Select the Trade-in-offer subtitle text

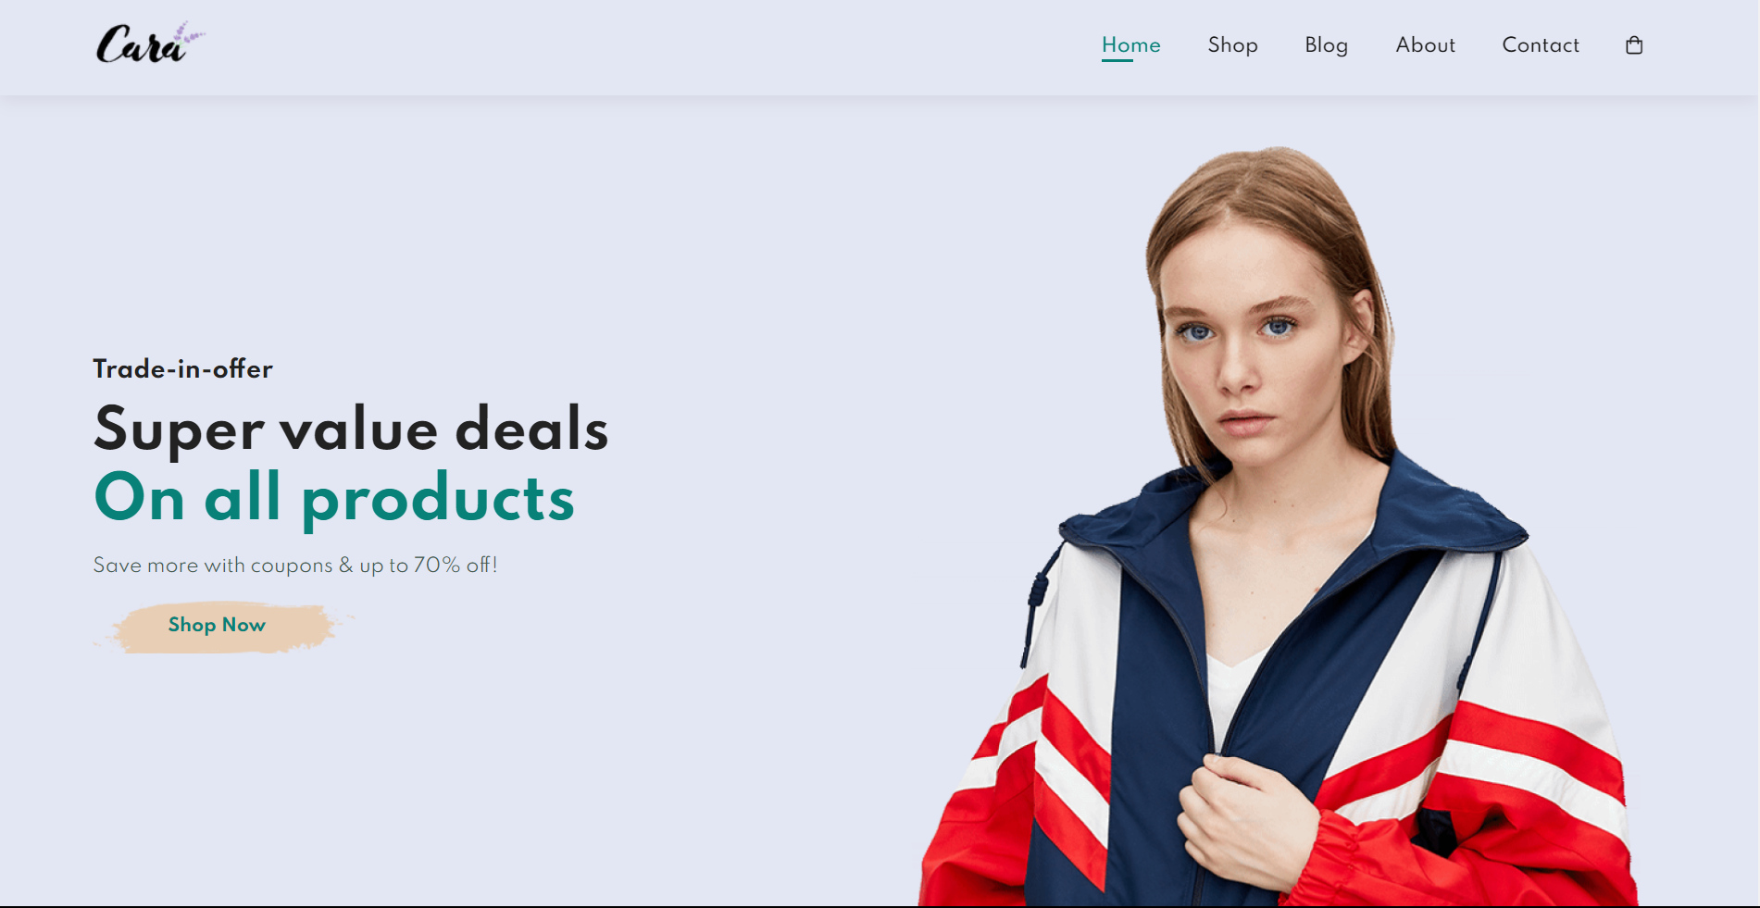pyautogui.click(x=183, y=368)
